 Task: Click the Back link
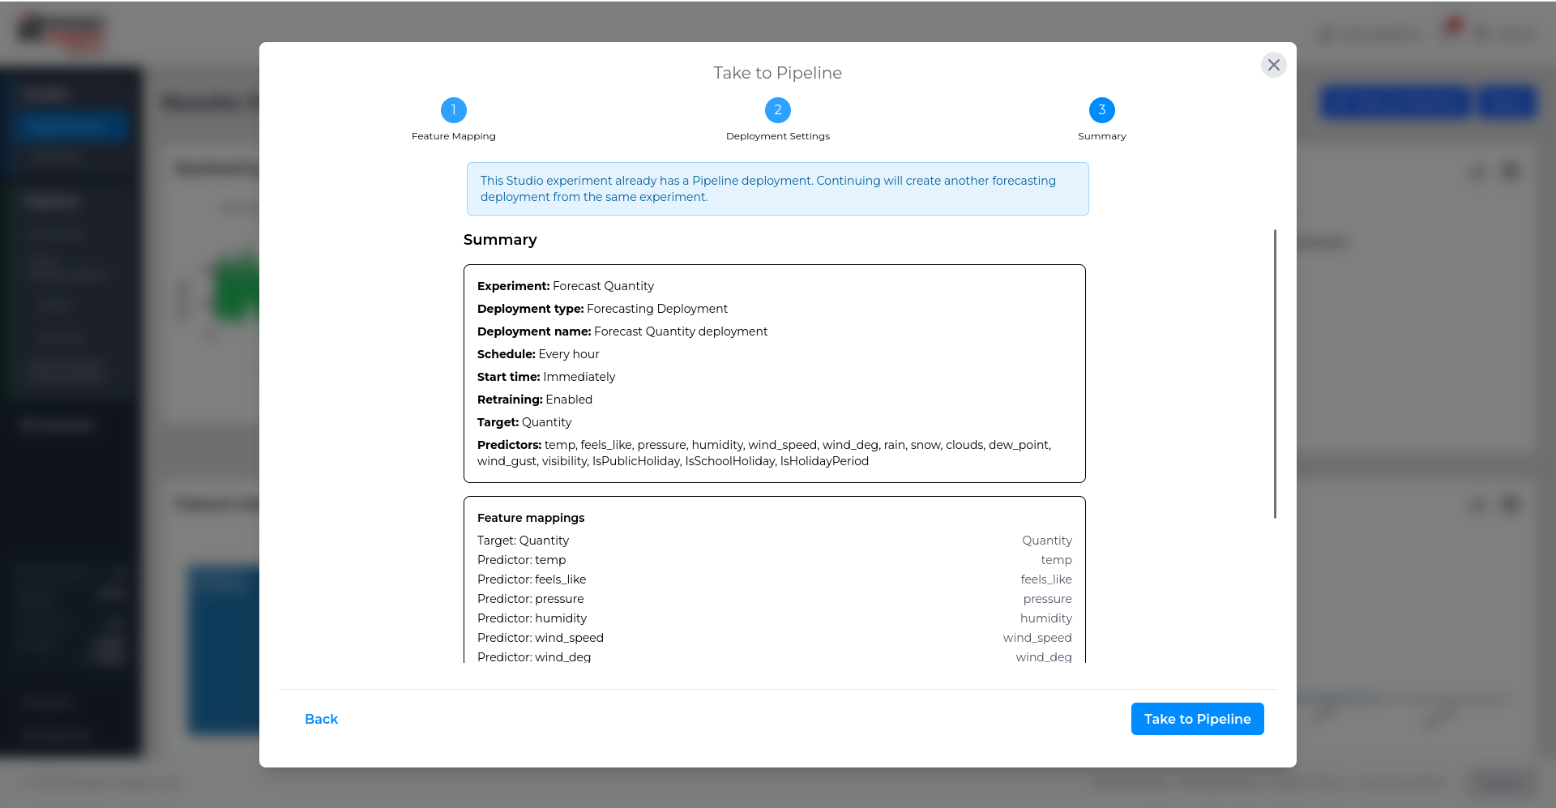tap(321, 719)
